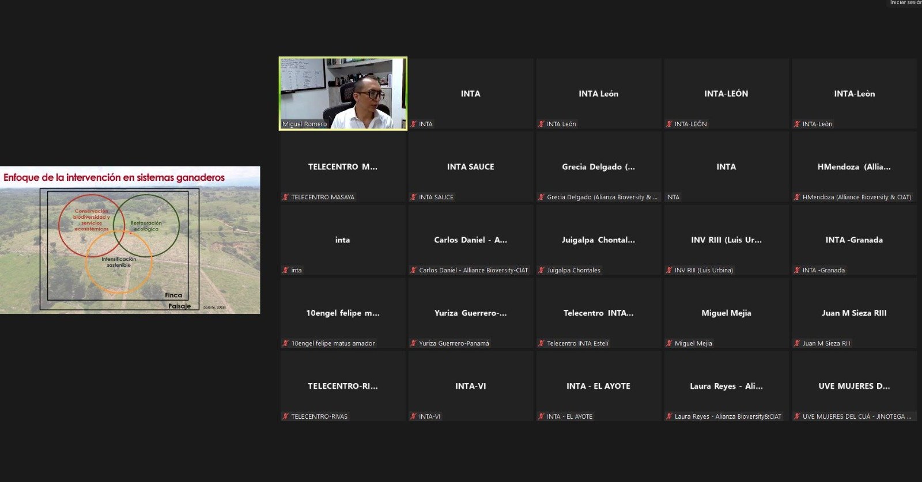Click muted mic icon next to Miguel Mejia label
Image resolution: width=922 pixels, height=482 pixels.
669,343
